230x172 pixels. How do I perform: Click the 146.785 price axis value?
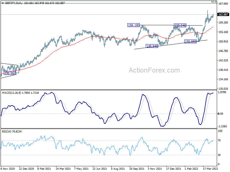[223, 51]
